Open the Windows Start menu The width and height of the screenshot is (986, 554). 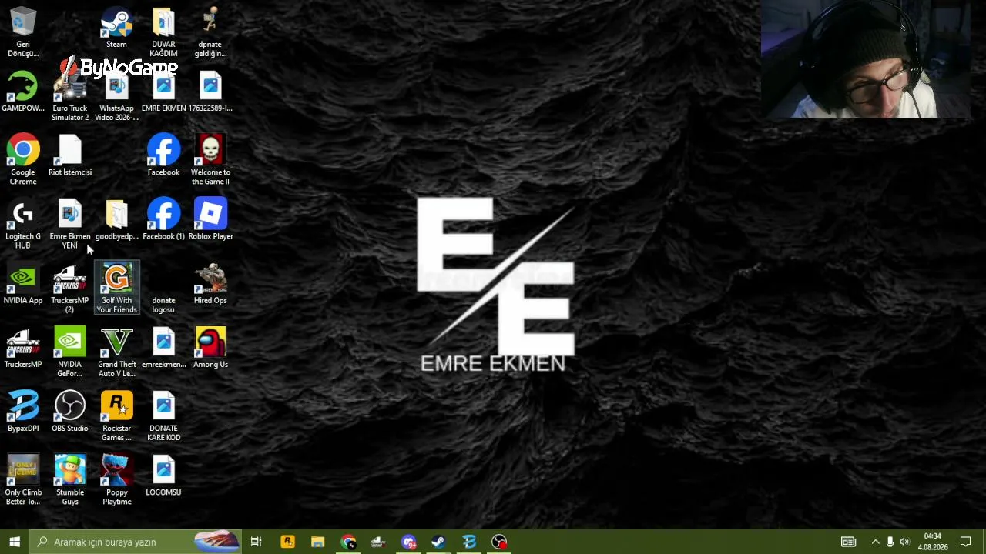point(15,542)
